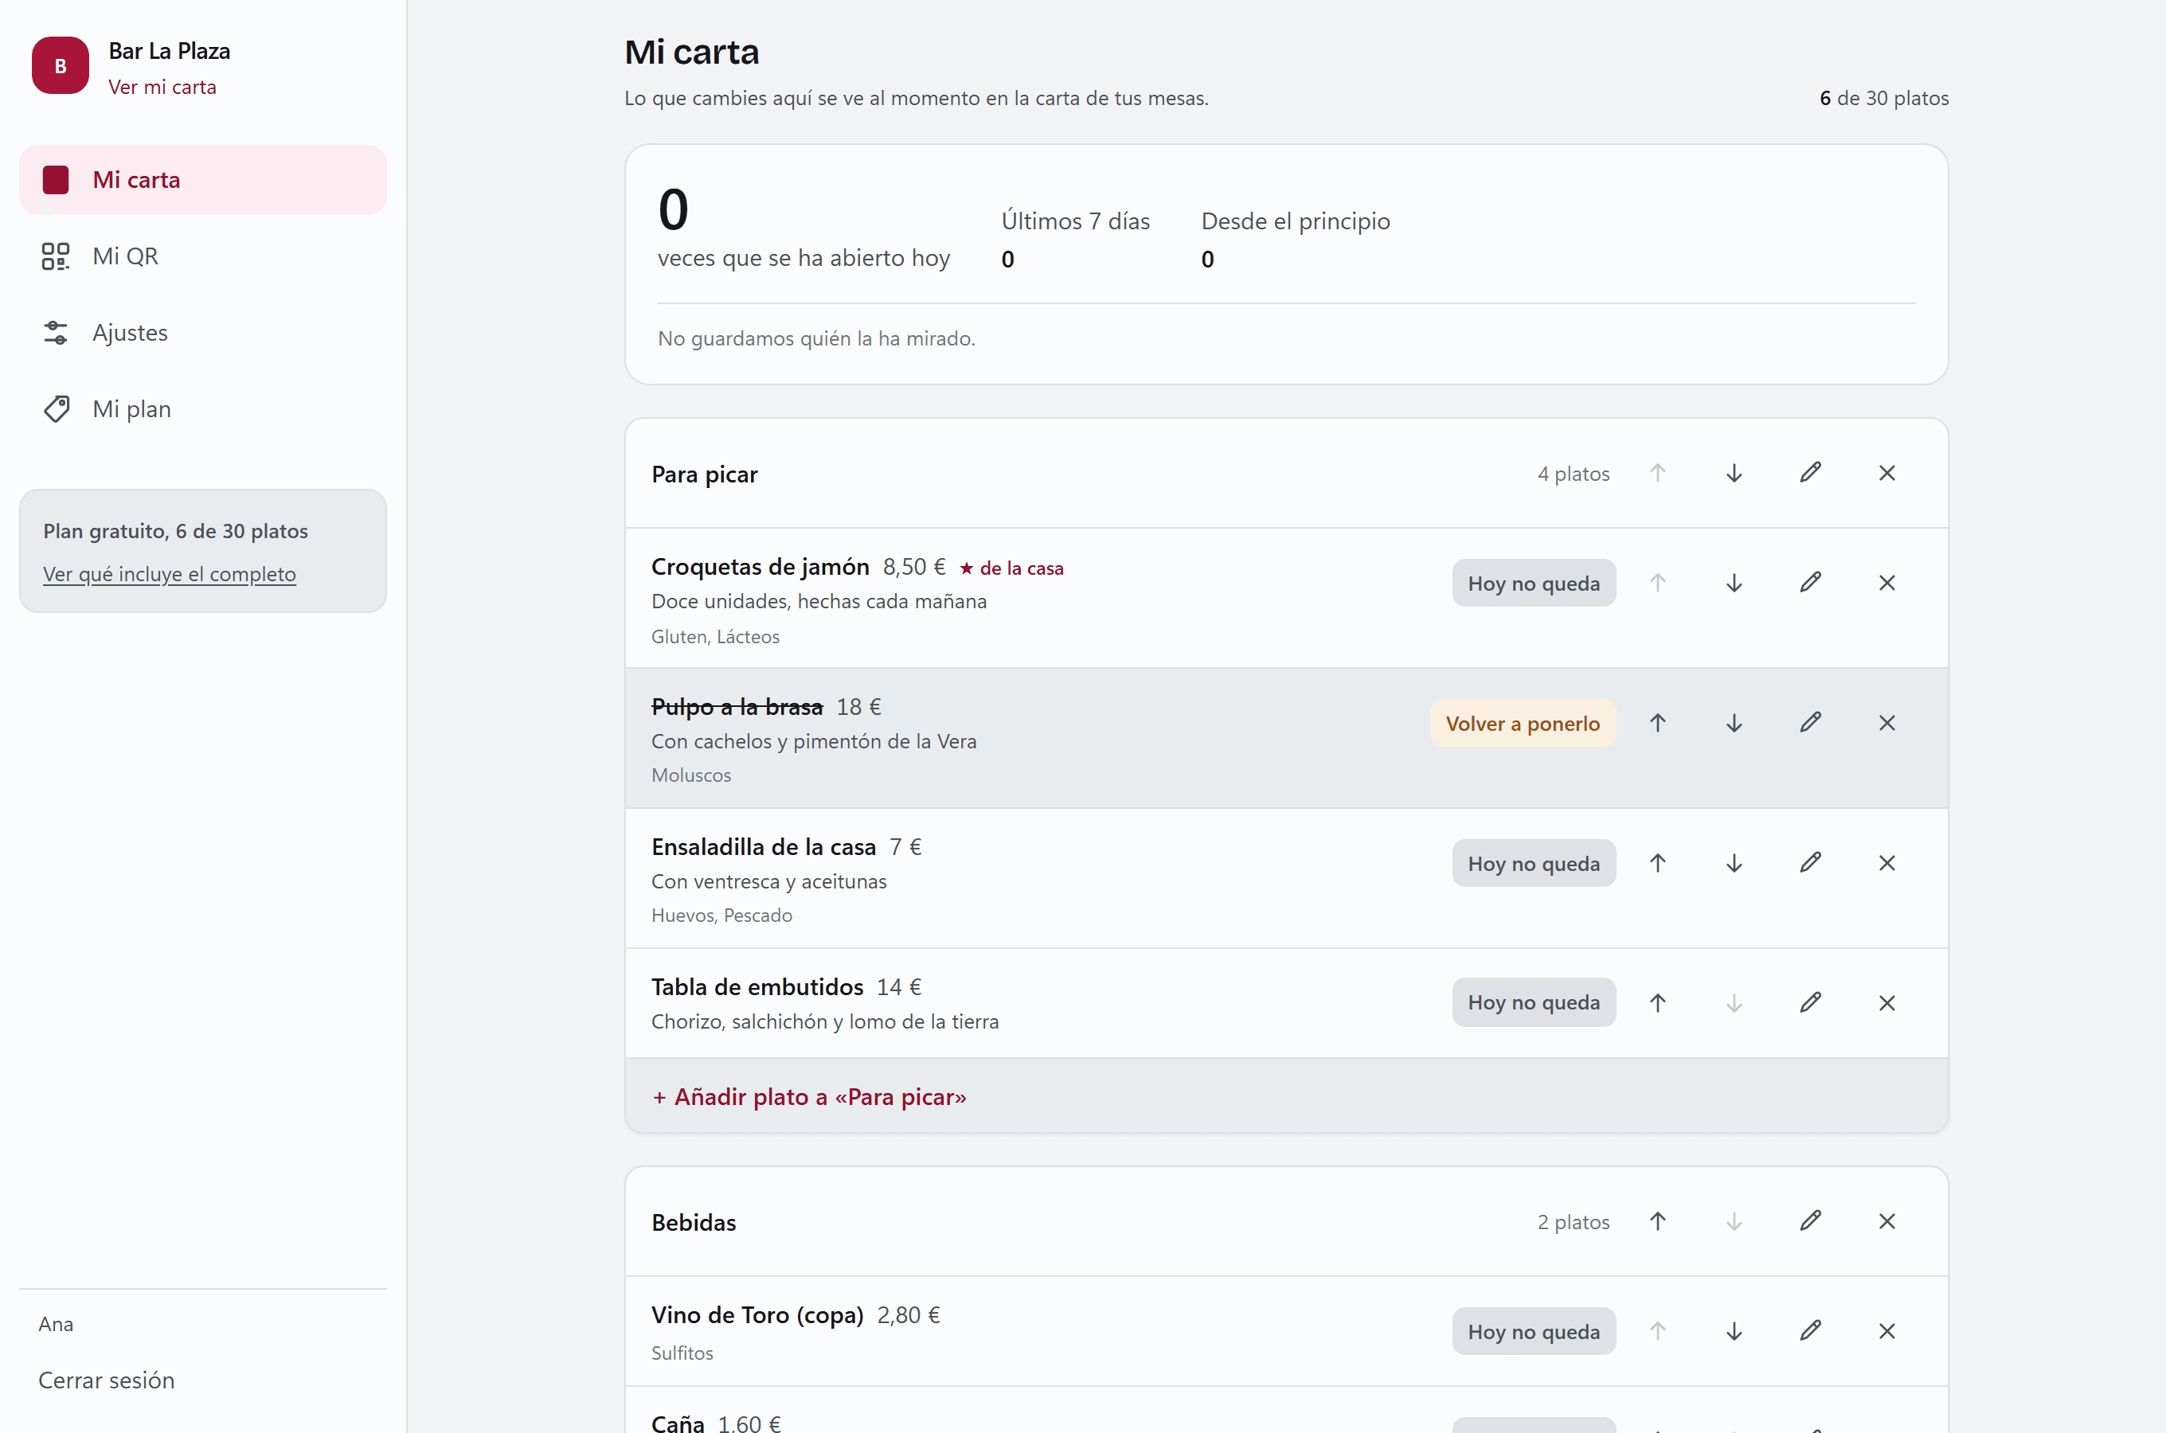The image size is (2166, 1433).
Task: Click the Plan gratuito, 6 de 30 platos text
Action: (175, 531)
